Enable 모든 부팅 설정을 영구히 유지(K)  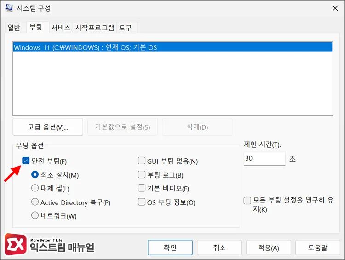(247, 201)
